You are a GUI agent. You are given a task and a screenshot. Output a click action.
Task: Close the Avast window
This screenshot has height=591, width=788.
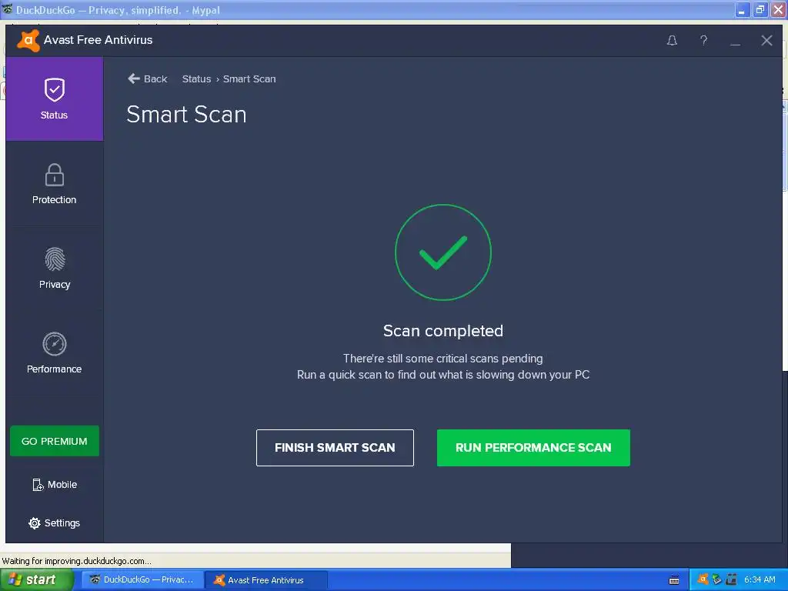click(x=766, y=41)
